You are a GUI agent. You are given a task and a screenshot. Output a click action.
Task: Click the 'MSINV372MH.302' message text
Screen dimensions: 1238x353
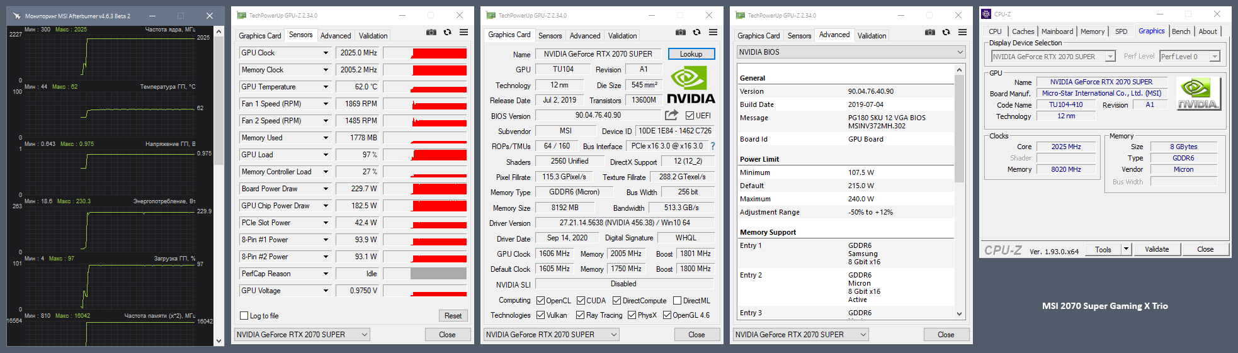(x=877, y=126)
